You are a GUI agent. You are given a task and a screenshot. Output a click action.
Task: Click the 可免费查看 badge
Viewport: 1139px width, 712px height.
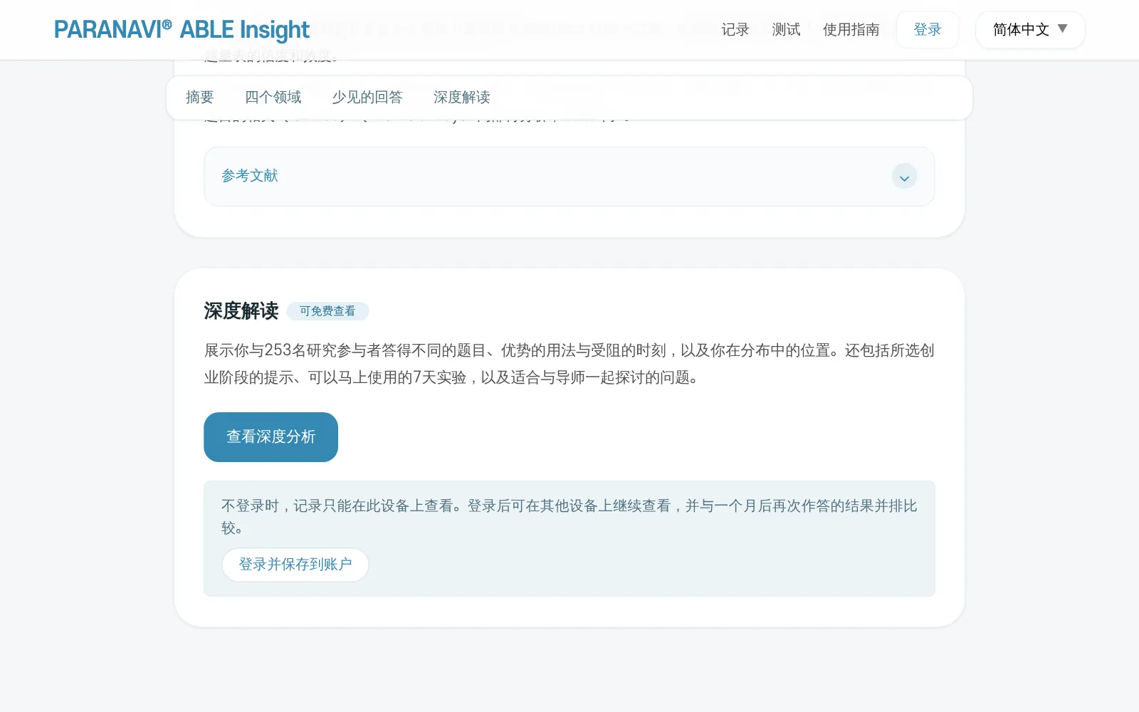pos(327,311)
